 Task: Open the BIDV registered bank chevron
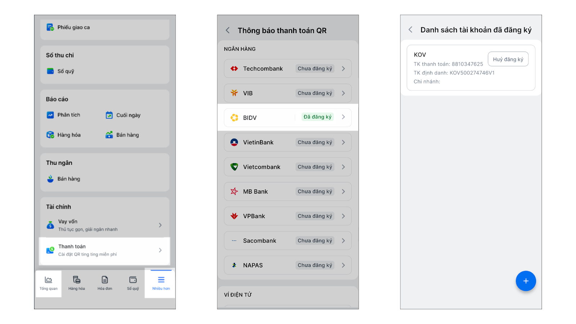click(343, 117)
